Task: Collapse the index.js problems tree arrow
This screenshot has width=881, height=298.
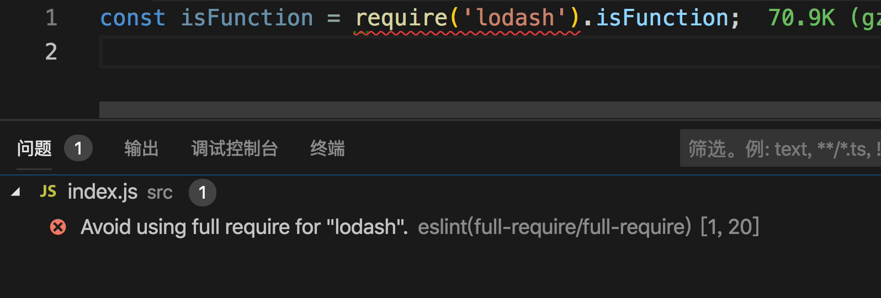Action: (x=15, y=192)
